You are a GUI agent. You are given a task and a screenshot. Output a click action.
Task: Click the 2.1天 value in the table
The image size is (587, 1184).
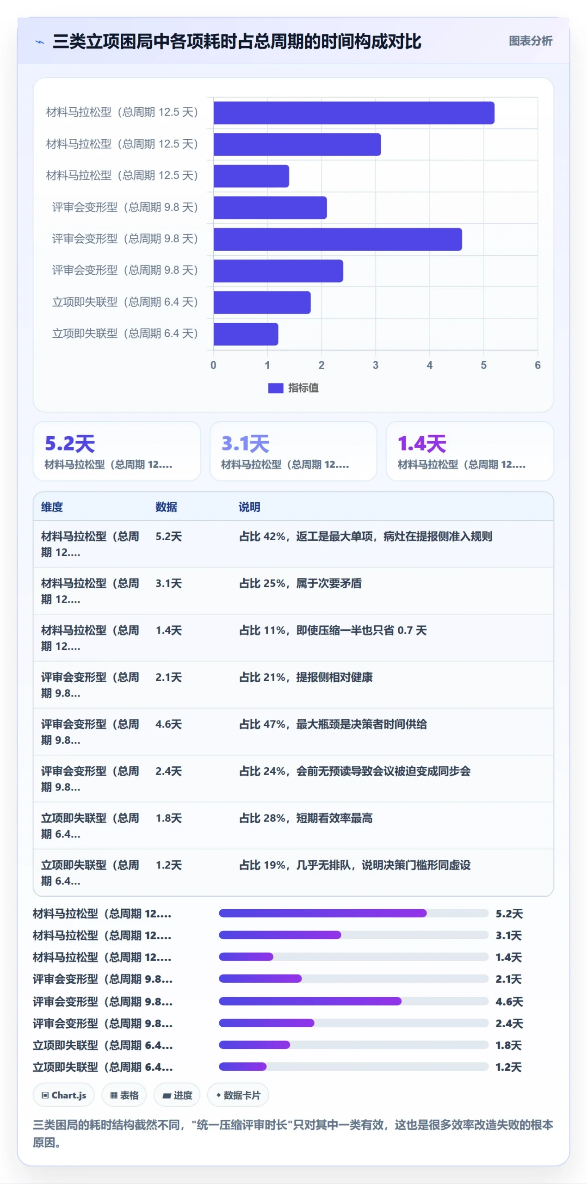coord(168,678)
